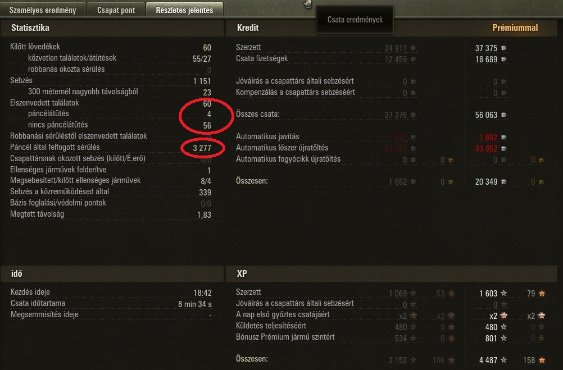Click the red -1 862 repair cost value

487,137
